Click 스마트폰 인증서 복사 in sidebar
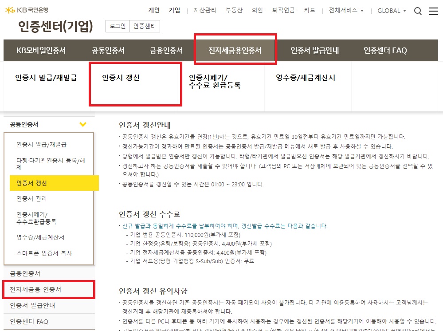Screen dimensions: 443x331 click(x=44, y=253)
